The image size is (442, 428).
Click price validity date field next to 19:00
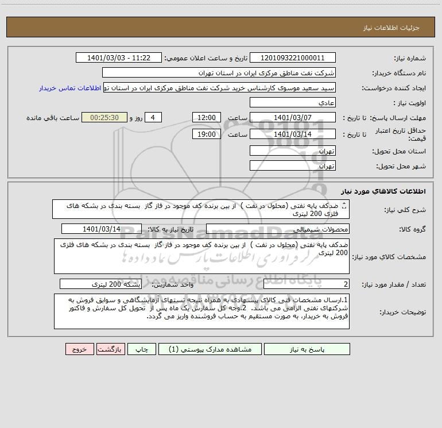click(x=293, y=134)
